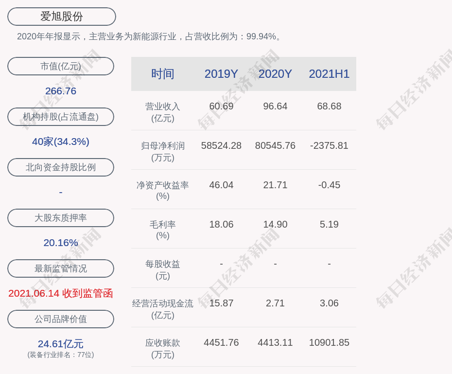Click the cash flow cell 3.06
The height and width of the screenshot is (374, 452).
click(x=329, y=303)
